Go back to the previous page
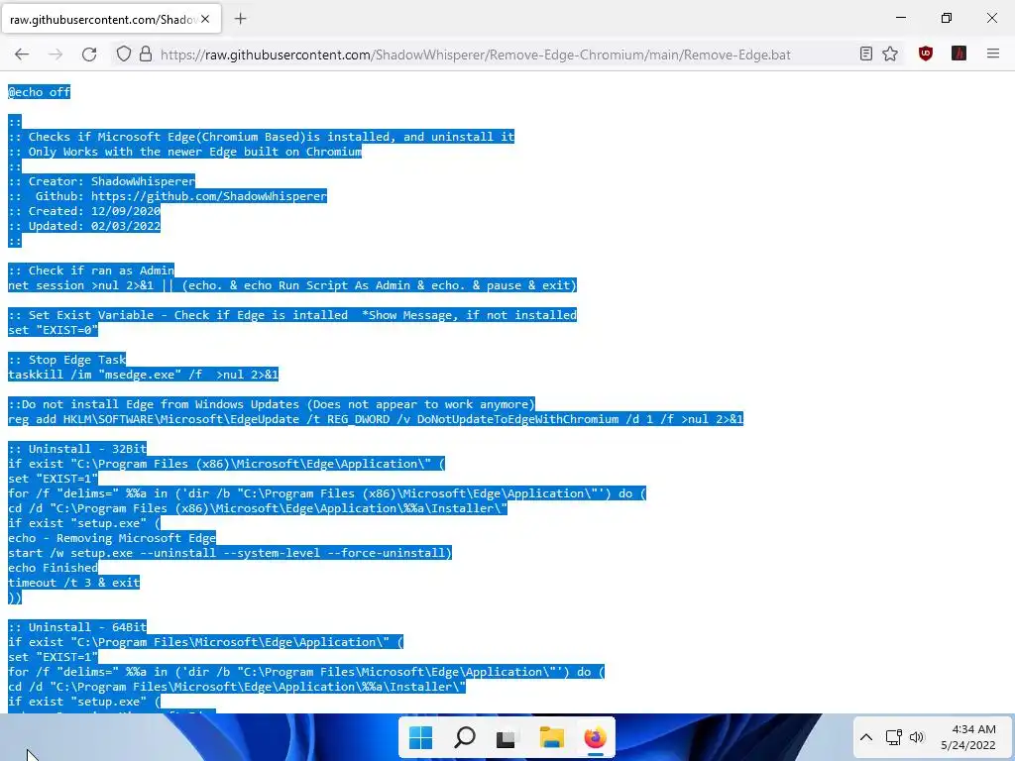This screenshot has width=1015, height=761. 22,54
